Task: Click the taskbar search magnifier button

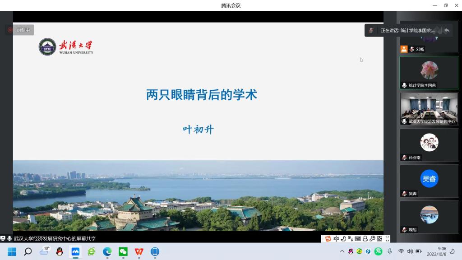Action: pos(28,251)
